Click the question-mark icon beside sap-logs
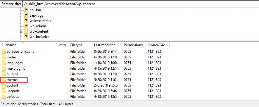This screenshot has height=107, width=259. [26, 15]
